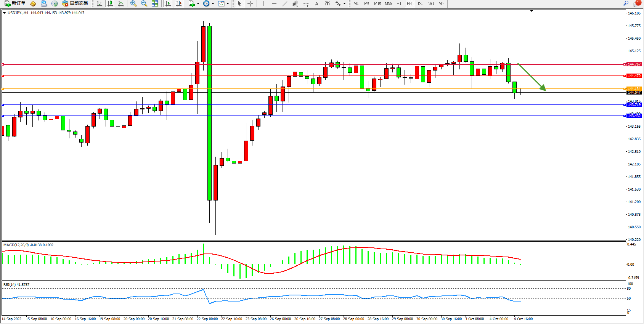This screenshot has width=644, height=324.
Task: Switch chart to line chart mode
Action: point(121,3)
